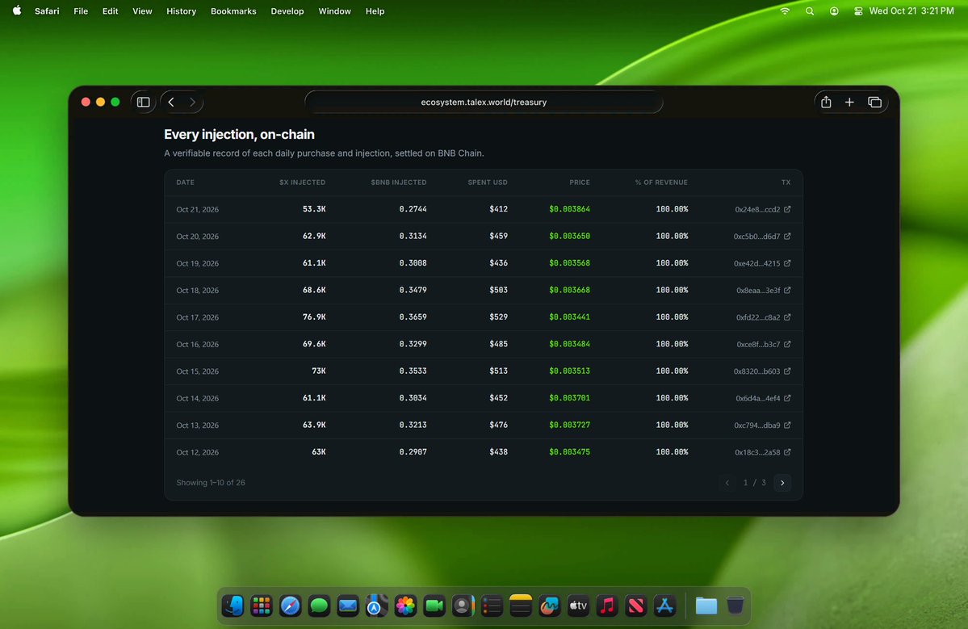Go forward with the forward arrow
Image resolution: width=968 pixels, height=629 pixels.
193,102
